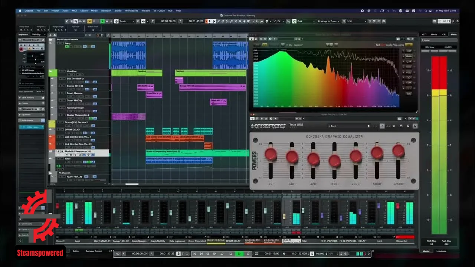Image resolution: width=475 pixels, height=267 pixels.
Task: Adjust the 800 Hz EQ slider knob
Action: point(334,161)
